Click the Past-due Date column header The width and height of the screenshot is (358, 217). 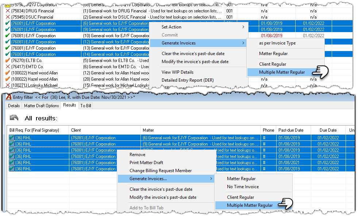tap(293, 130)
